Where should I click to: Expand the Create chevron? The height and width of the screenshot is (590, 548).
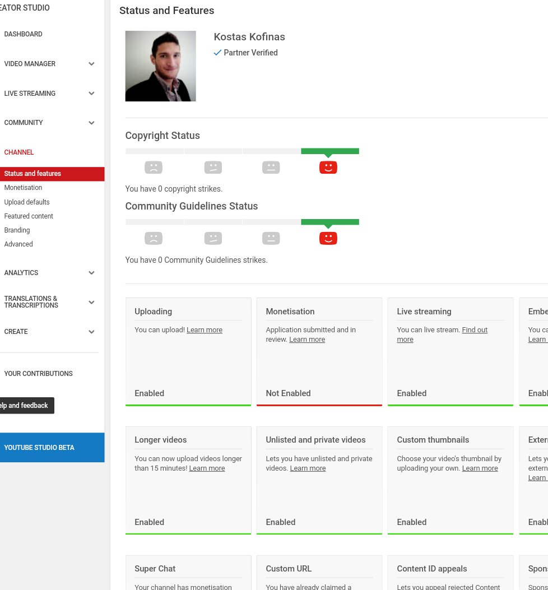click(x=91, y=332)
